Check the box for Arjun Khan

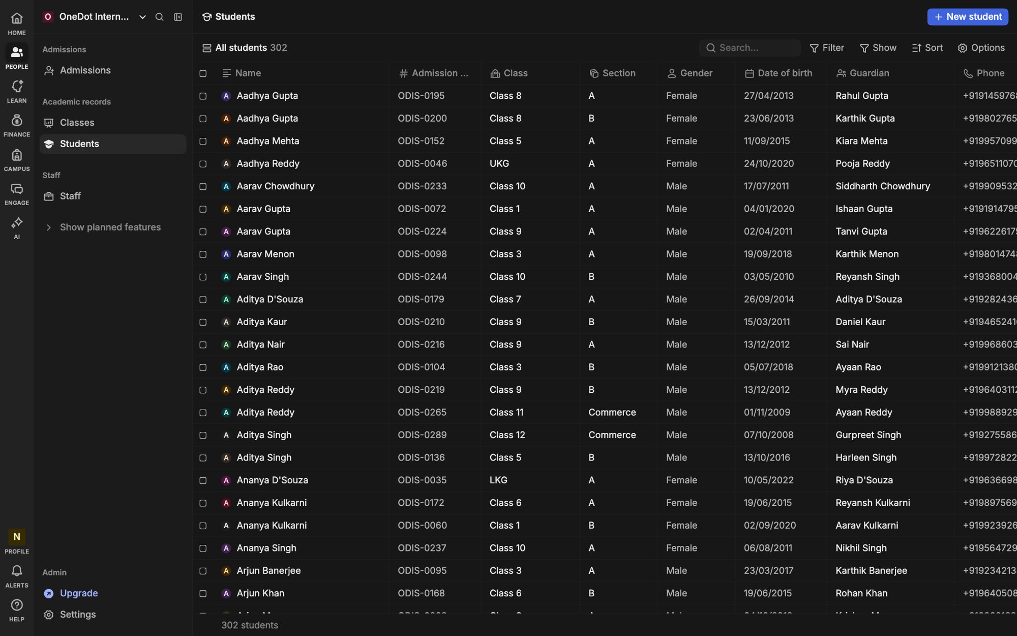click(203, 594)
